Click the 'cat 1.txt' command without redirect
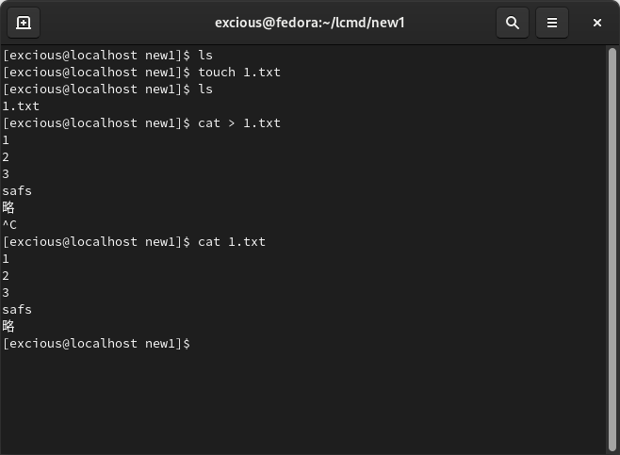 [232, 241]
